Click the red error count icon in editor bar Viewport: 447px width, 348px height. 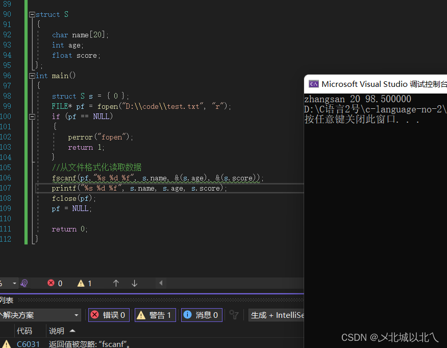(x=51, y=283)
